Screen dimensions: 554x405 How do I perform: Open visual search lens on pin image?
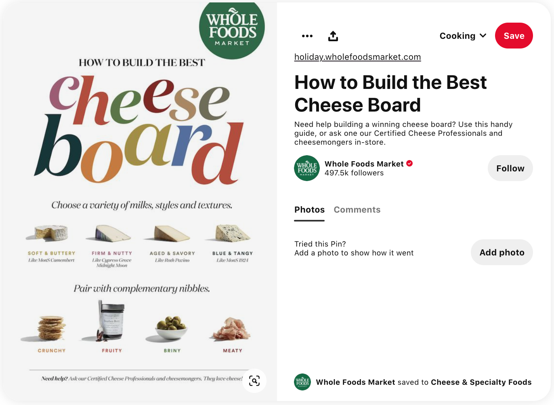click(x=254, y=381)
